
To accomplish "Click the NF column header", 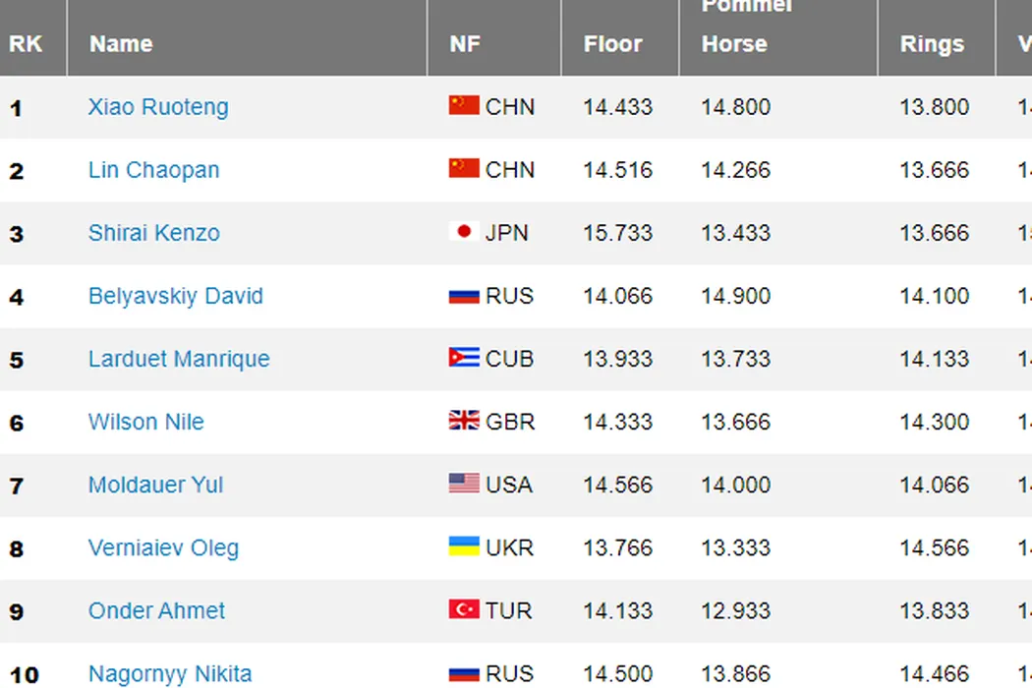I will coord(465,44).
